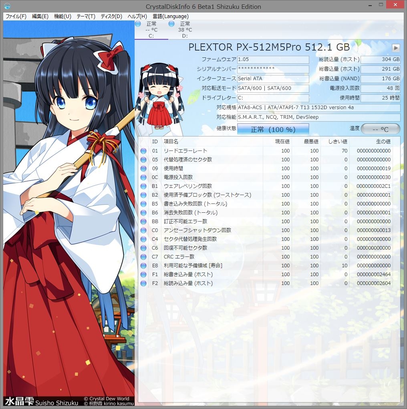Click status orb for attribute B2
Screen dimensions: 407x409
click(143, 195)
